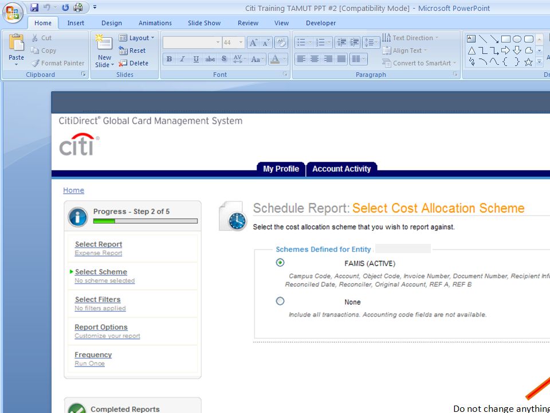Choose the down block arrow shape
The image size is (550, 413).
517,50
